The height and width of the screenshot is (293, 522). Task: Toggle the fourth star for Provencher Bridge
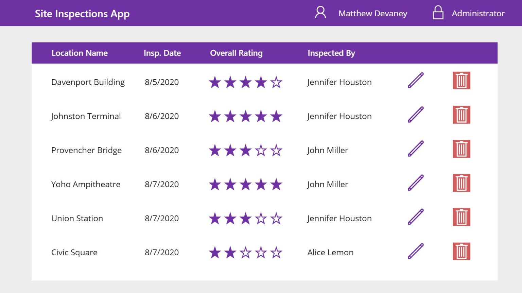(260, 150)
